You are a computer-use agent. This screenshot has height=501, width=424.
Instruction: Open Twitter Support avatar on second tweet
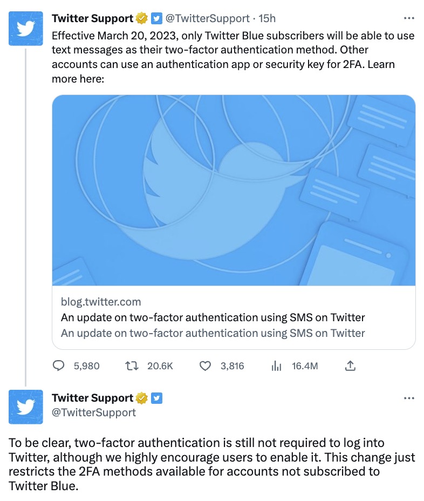(x=25, y=407)
